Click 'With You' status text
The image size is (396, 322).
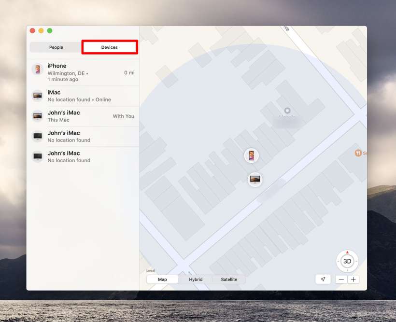click(124, 116)
